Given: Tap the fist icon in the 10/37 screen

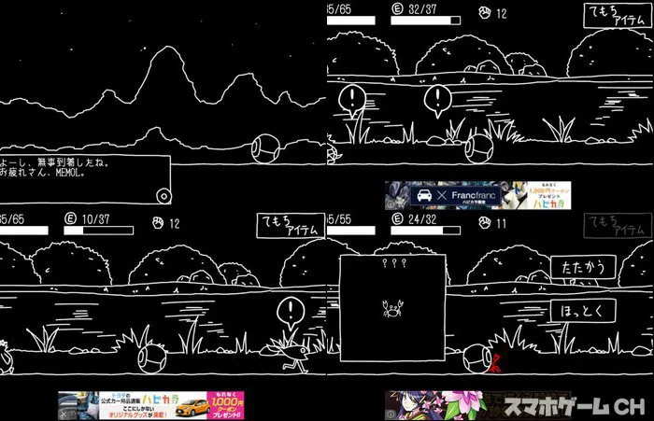Looking at the screenshot, I should tap(158, 222).
